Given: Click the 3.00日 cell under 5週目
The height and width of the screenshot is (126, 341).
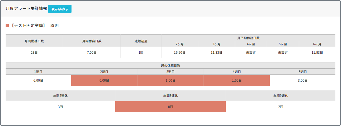Looking at the screenshot, I should click(x=303, y=80).
